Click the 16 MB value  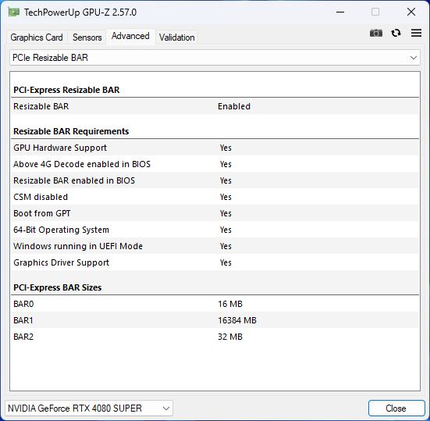[x=230, y=304]
